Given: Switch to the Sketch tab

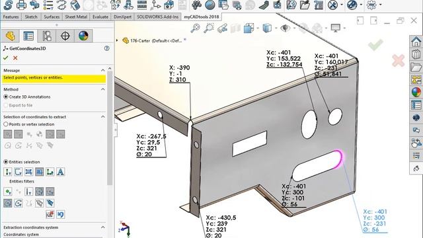Looking at the screenshot, I should click(x=31, y=17).
